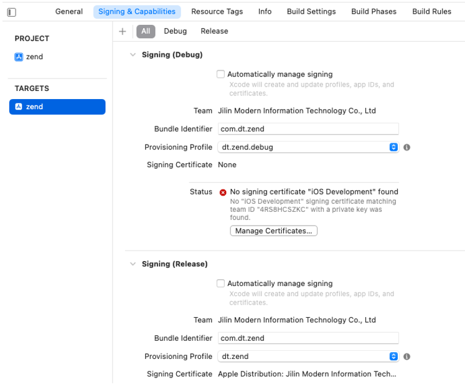The width and height of the screenshot is (465, 387).
Task: Switch to the Build Settings tab
Action: click(x=311, y=11)
